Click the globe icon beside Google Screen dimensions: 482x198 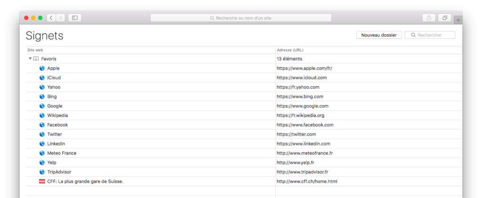point(42,106)
